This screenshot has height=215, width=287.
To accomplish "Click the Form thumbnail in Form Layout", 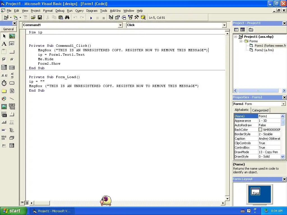I will [255, 191].
